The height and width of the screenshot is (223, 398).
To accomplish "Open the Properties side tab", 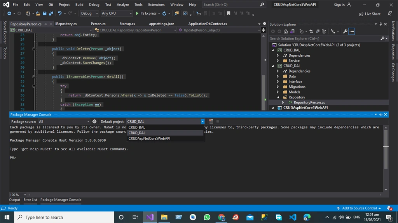I will [x=393, y=52].
